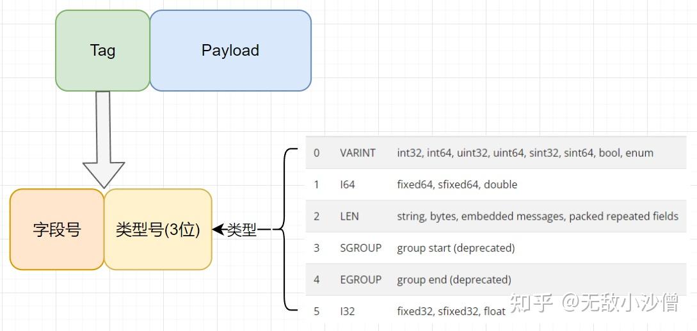Click the number 0 in VARINT row
This screenshot has height=331, width=697.
tap(316, 153)
